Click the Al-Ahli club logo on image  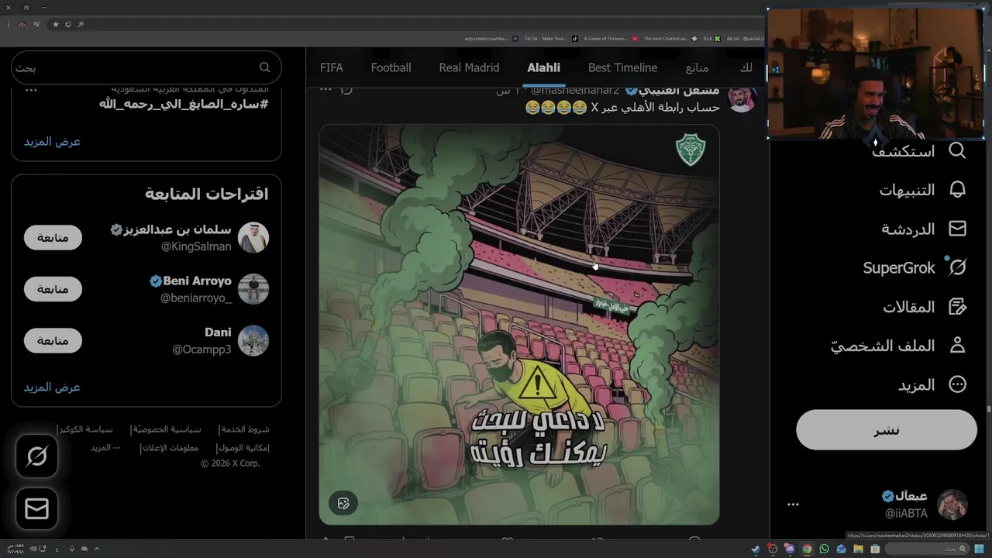click(690, 150)
